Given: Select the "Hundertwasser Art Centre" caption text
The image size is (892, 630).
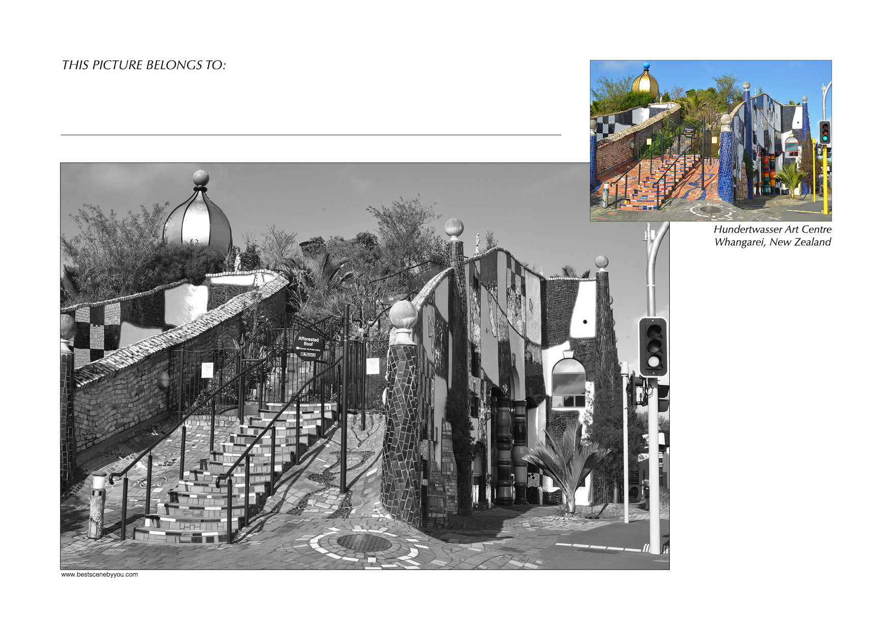Looking at the screenshot, I should click(x=772, y=230).
